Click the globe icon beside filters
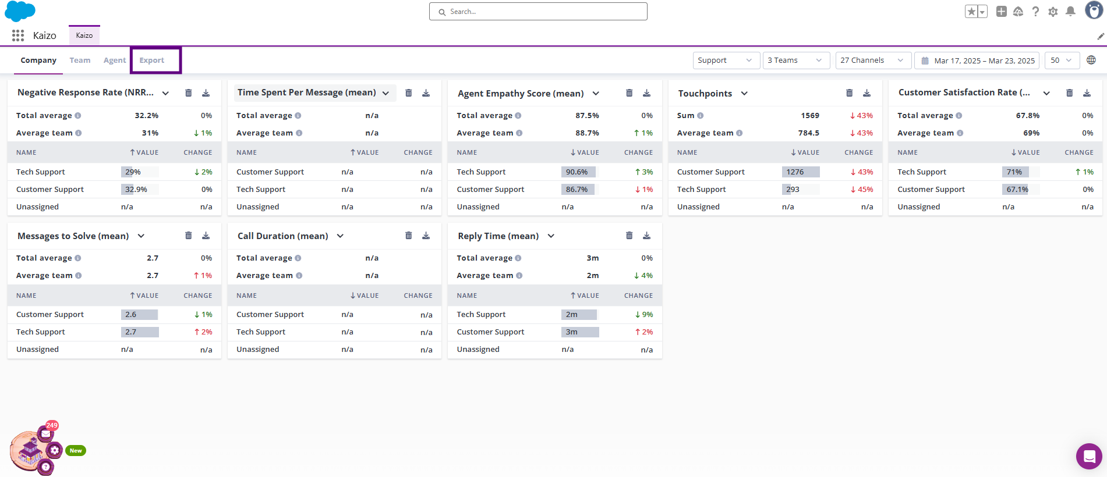Screen dimensions: 1107x477 pos(1091,60)
